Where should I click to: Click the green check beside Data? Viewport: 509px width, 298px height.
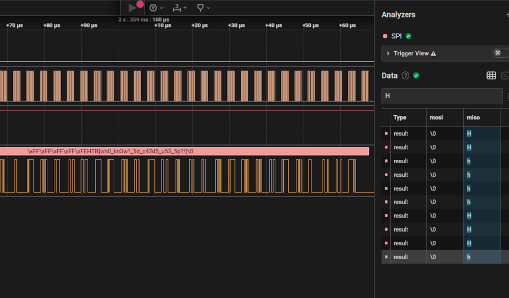[x=416, y=76]
